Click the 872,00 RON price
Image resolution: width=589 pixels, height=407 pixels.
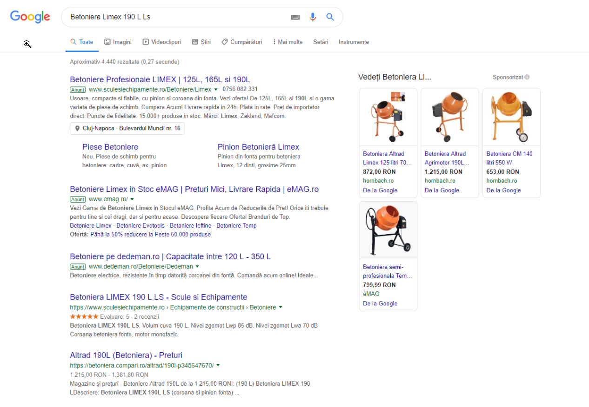tap(379, 172)
